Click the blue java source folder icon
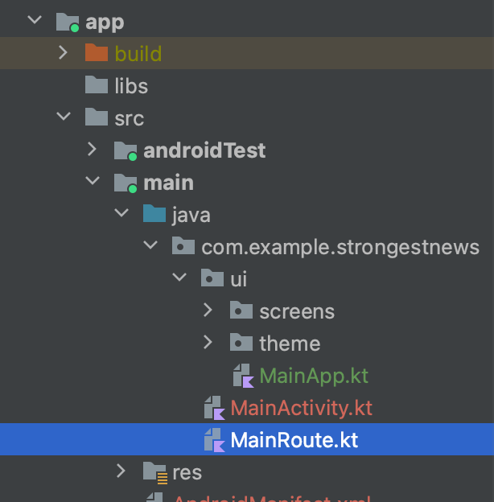The height and width of the screenshot is (502, 494). click(154, 213)
